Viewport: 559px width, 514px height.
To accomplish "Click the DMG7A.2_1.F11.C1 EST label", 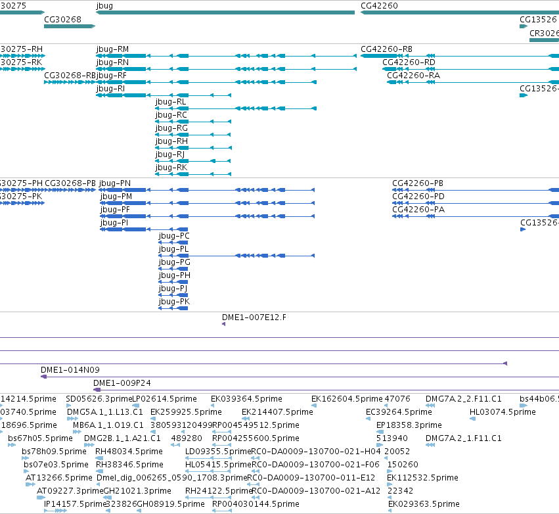I will pos(464,438).
